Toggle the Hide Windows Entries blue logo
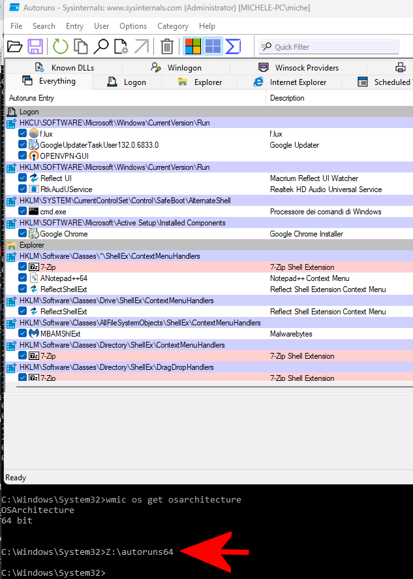 pos(213,46)
